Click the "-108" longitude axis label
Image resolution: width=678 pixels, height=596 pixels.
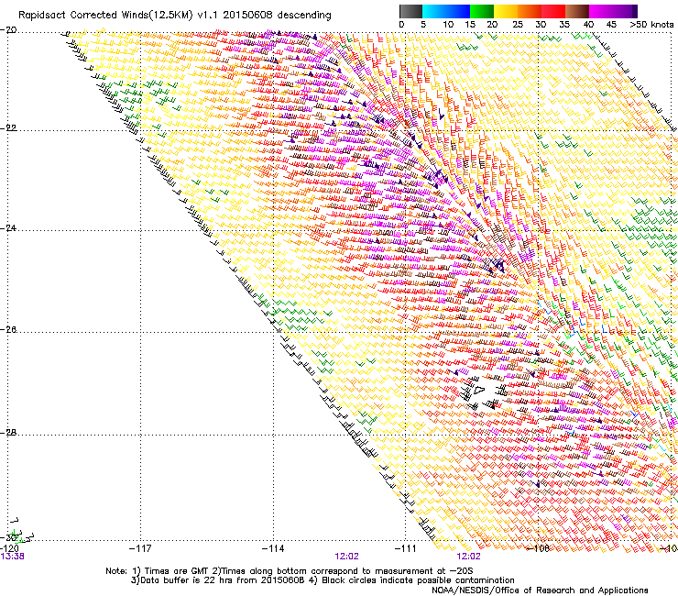(x=538, y=548)
